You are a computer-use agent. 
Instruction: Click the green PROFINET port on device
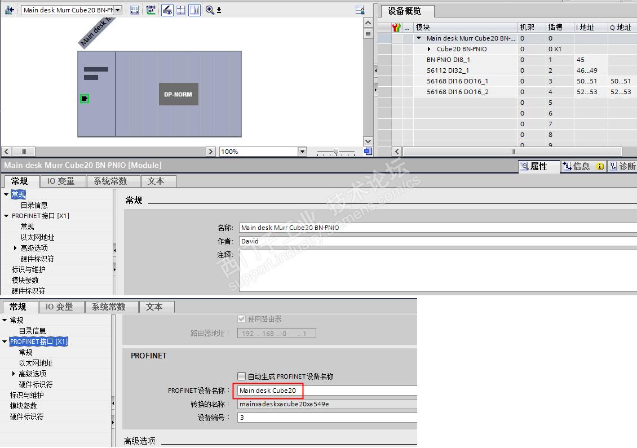85,98
